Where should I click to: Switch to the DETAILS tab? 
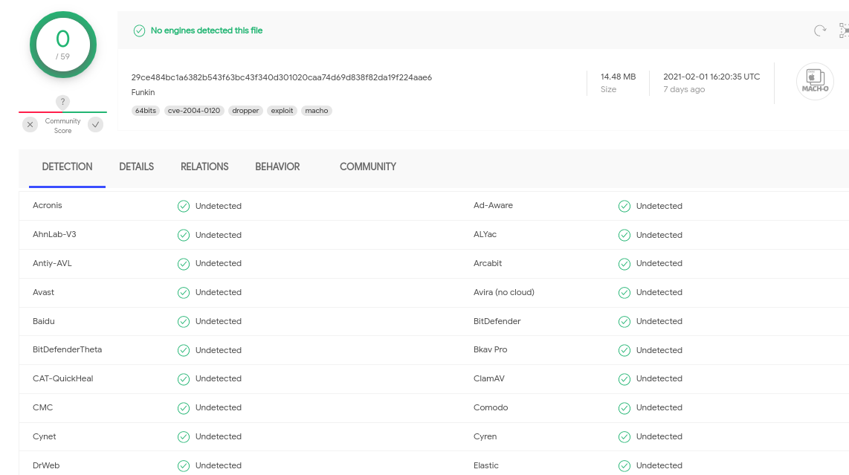click(137, 167)
